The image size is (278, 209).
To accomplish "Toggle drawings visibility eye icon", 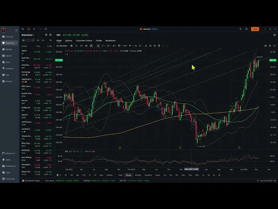I will [x=155, y=46].
